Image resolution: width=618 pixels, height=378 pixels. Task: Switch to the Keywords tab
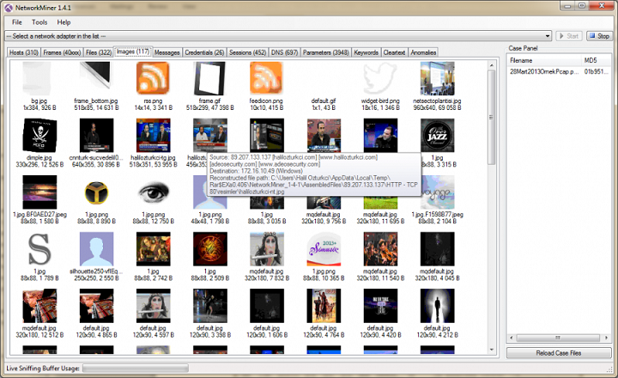coord(366,52)
